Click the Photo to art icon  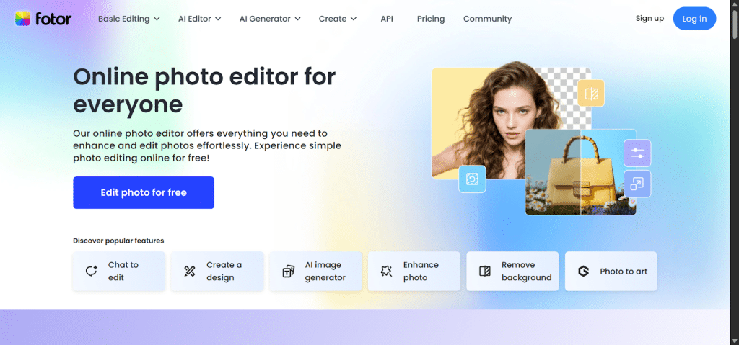click(x=583, y=271)
